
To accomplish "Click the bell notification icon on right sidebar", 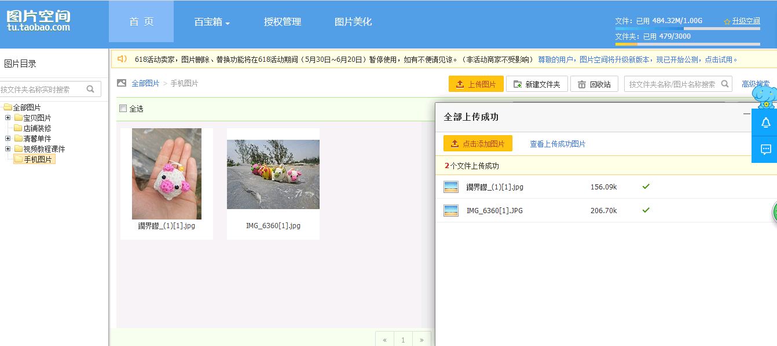I will coord(765,122).
